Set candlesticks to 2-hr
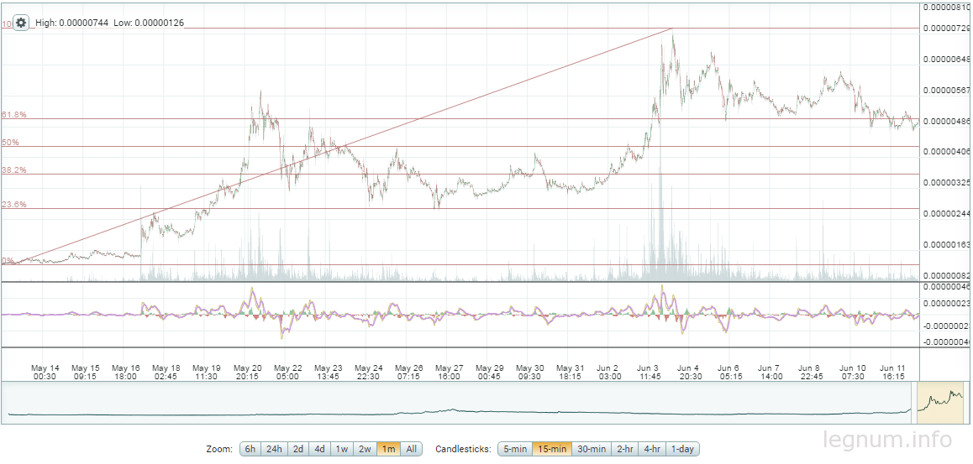Image resolution: width=973 pixels, height=464 pixels. tap(625, 449)
